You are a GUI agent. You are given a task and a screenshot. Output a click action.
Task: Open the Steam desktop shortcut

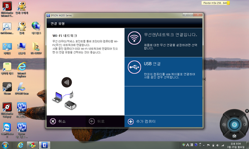[x=7, y=88]
